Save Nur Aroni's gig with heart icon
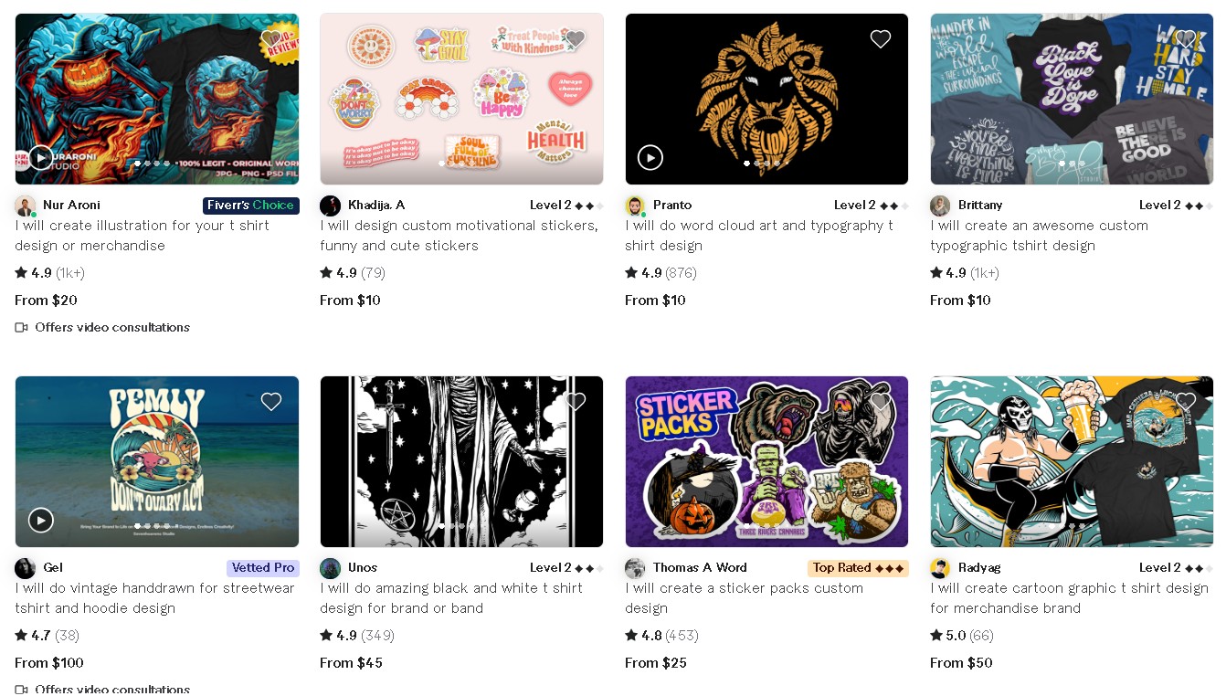This screenshot has width=1226, height=696. click(x=271, y=39)
